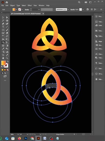Set paint mode to Color
Image resolution: width=105 pixels, height=141 pixels.
coord(2,70)
